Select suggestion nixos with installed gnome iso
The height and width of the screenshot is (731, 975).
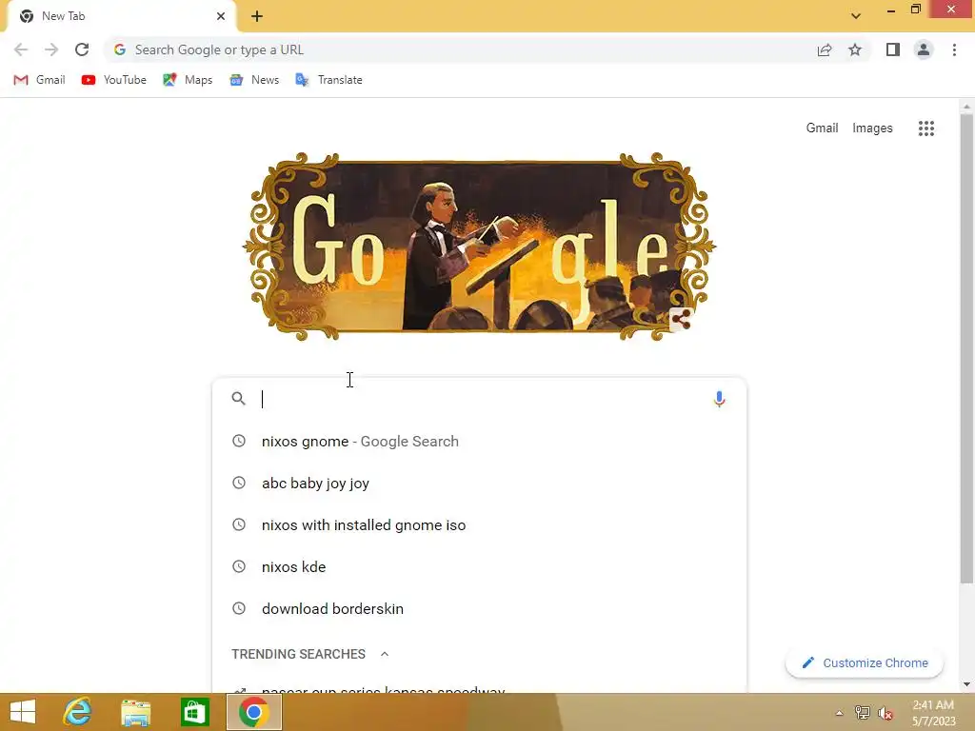[480, 525]
